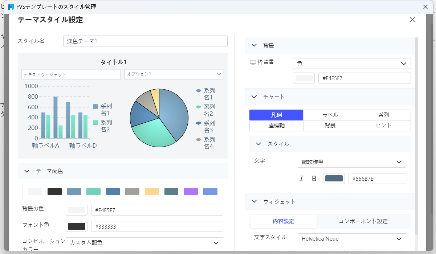Click the right panel vertical scrollbar

tap(416, 136)
